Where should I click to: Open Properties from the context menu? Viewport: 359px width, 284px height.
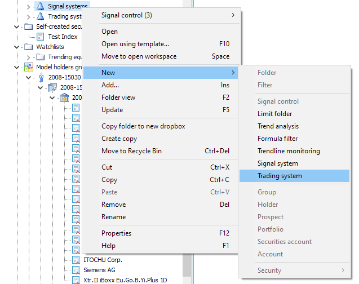[116, 233]
